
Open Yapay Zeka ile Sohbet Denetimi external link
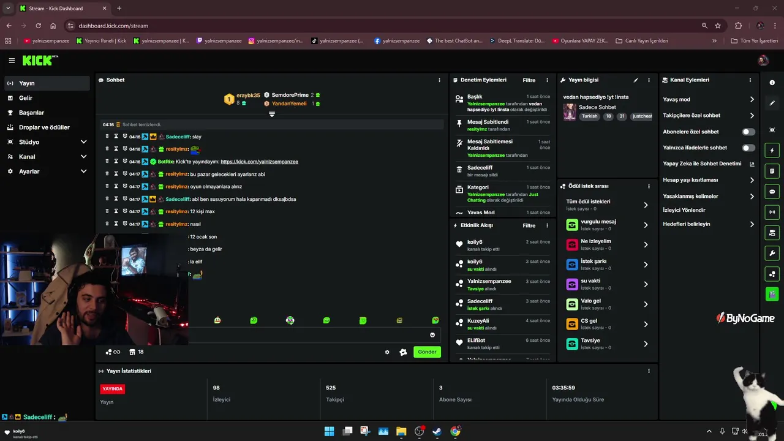[752, 164]
